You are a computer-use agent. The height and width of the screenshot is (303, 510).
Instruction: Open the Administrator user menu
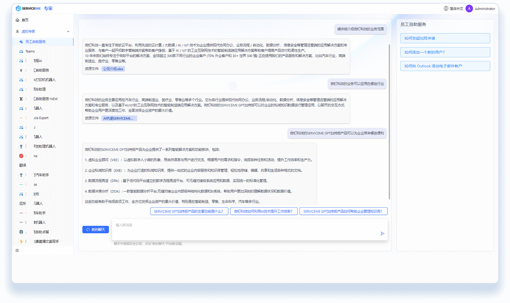[x=484, y=9]
